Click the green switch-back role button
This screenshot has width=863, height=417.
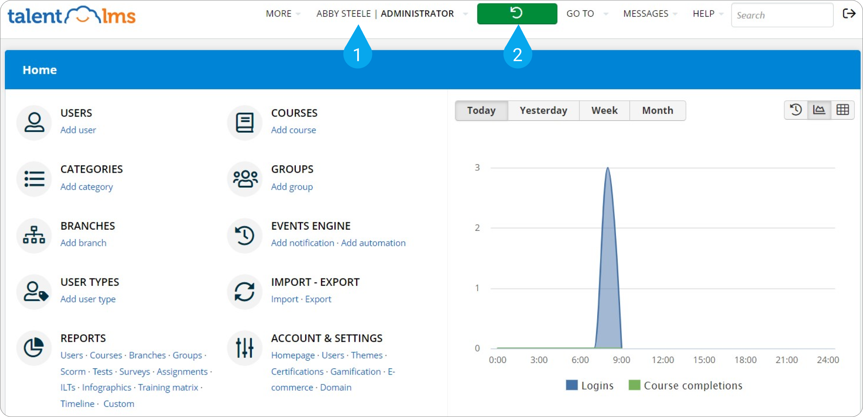(517, 14)
